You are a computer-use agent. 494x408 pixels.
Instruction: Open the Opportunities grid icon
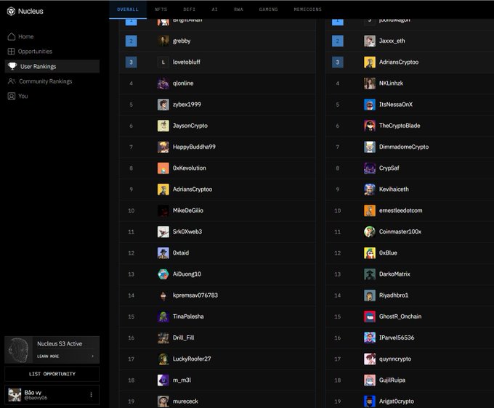coord(12,52)
